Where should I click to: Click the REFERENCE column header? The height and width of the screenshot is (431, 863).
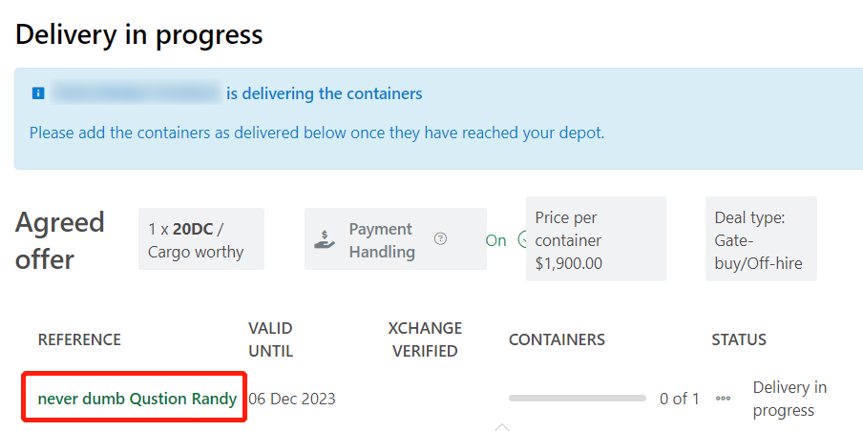tap(79, 339)
